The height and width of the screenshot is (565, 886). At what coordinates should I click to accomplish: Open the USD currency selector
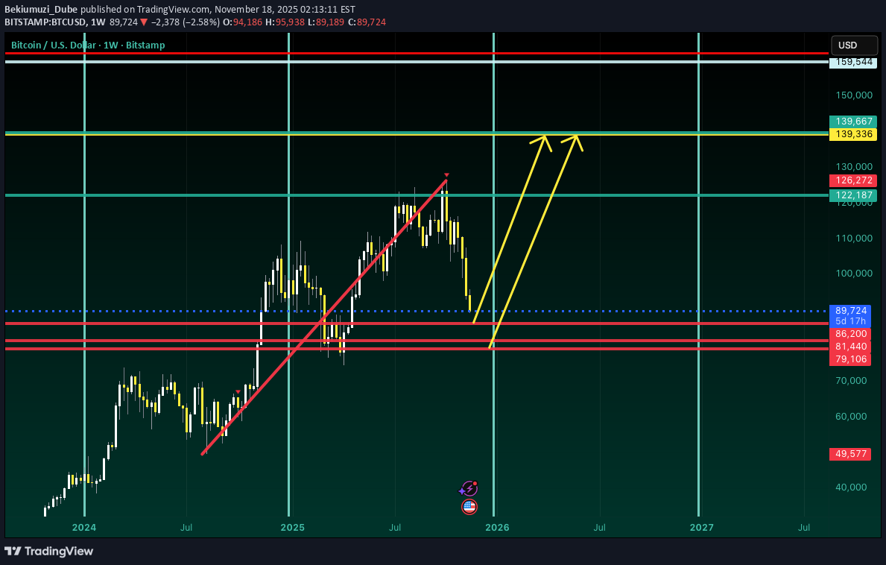coord(848,45)
